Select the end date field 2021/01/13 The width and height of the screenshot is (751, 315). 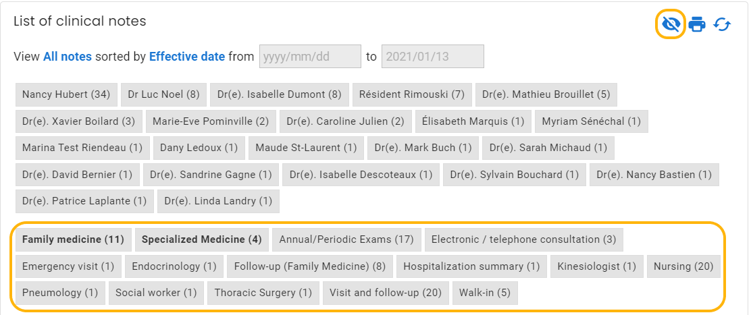click(432, 57)
